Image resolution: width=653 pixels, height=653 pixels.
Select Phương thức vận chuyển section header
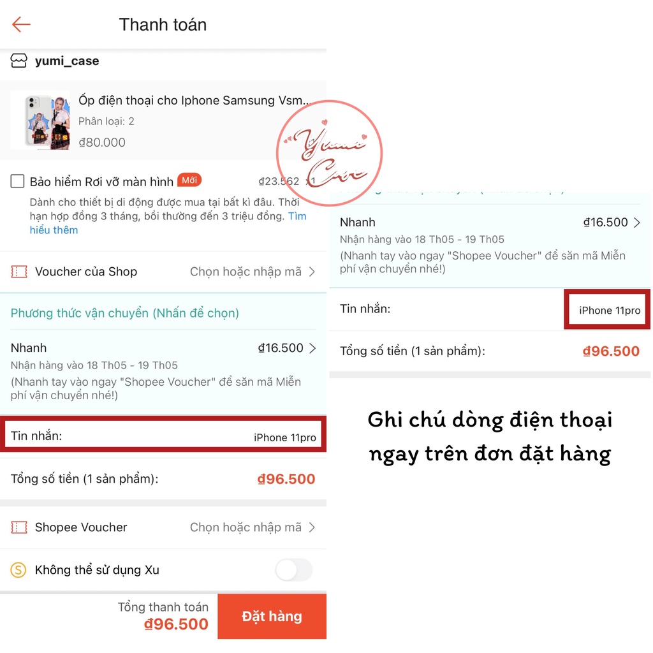pyautogui.click(x=125, y=313)
